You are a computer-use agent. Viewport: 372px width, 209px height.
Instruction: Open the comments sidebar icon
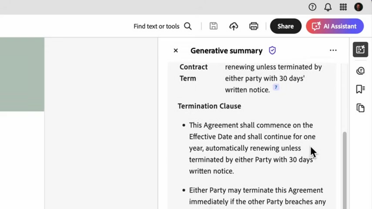pos(360,71)
